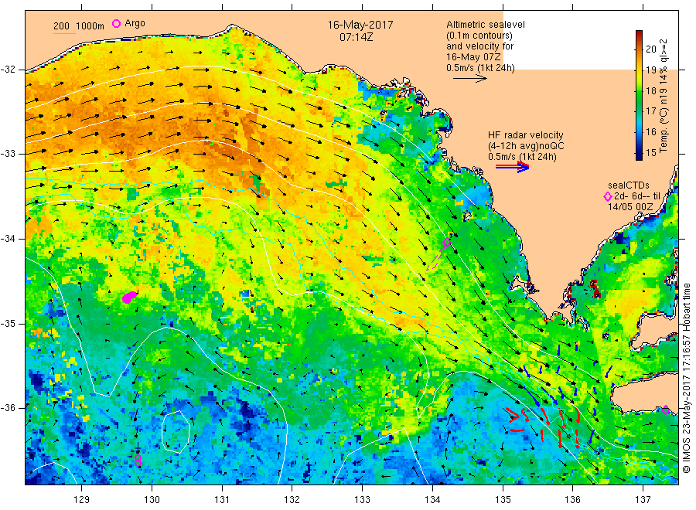Viewport: 696px width, 510px height.
Task: Click the large magenta Argo float blob
Action: coord(130,297)
